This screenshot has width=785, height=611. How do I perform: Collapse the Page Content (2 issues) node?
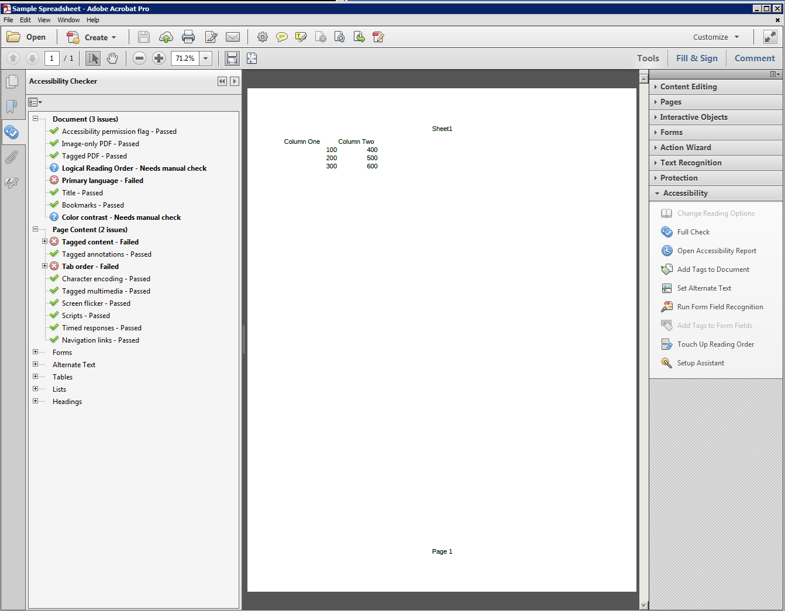tap(35, 229)
